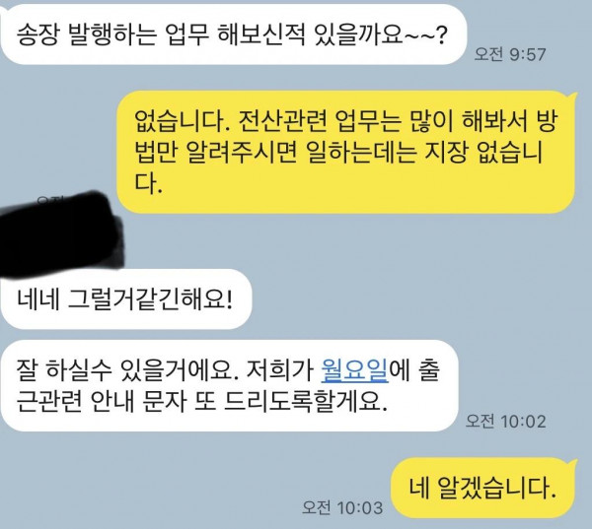The height and width of the screenshot is (529, 592).
Task: Click the 오전 10:03 timestamp
Action: point(342,507)
